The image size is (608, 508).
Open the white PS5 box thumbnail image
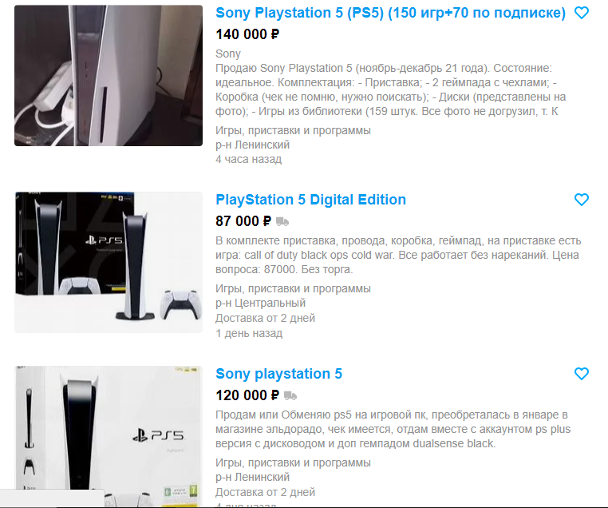pyautogui.click(x=109, y=436)
